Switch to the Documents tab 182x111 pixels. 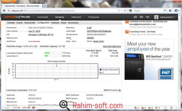pyautogui.click(x=73, y=23)
